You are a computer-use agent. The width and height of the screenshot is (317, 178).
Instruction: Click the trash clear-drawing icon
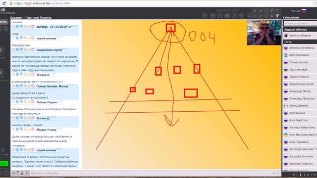click(x=271, y=16)
